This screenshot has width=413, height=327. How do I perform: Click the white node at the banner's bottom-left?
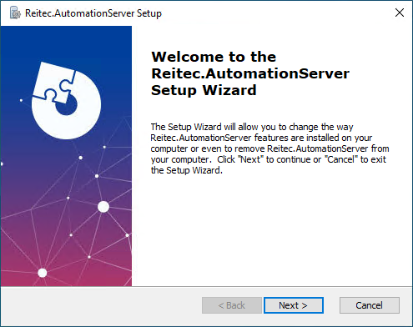pyautogui.click(x=43, y=273)
